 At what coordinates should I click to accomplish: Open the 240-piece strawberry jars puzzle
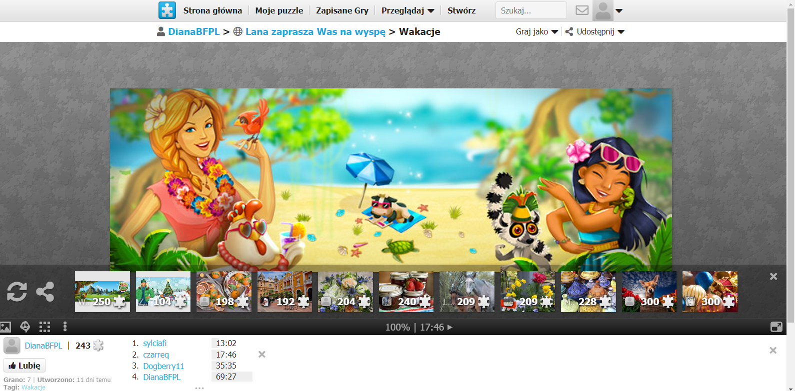coord(406,292)
